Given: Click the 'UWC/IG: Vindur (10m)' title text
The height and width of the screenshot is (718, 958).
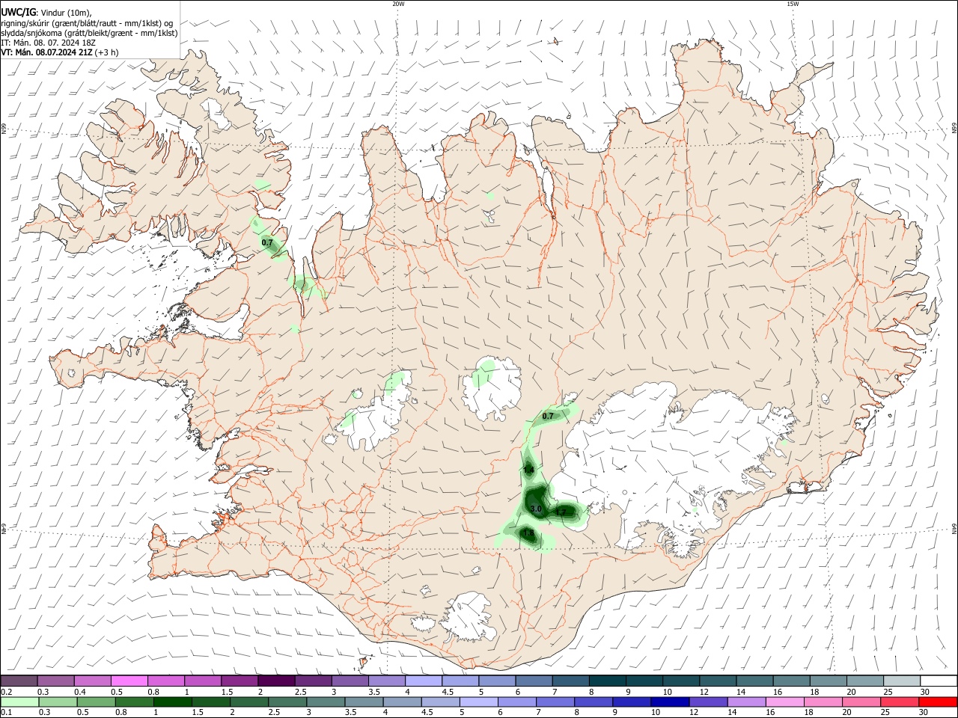Looking at the screenshot, I should (46, 12).
